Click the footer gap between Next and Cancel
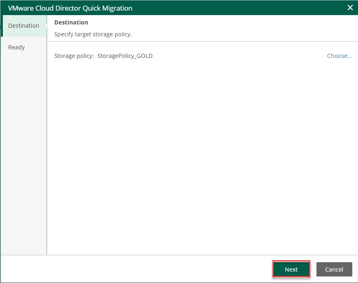 [x=313, y=269]
